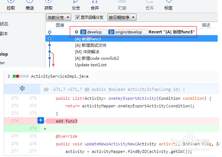Click the 贮藏 (Stash) toolbar button

pos(122,5)
